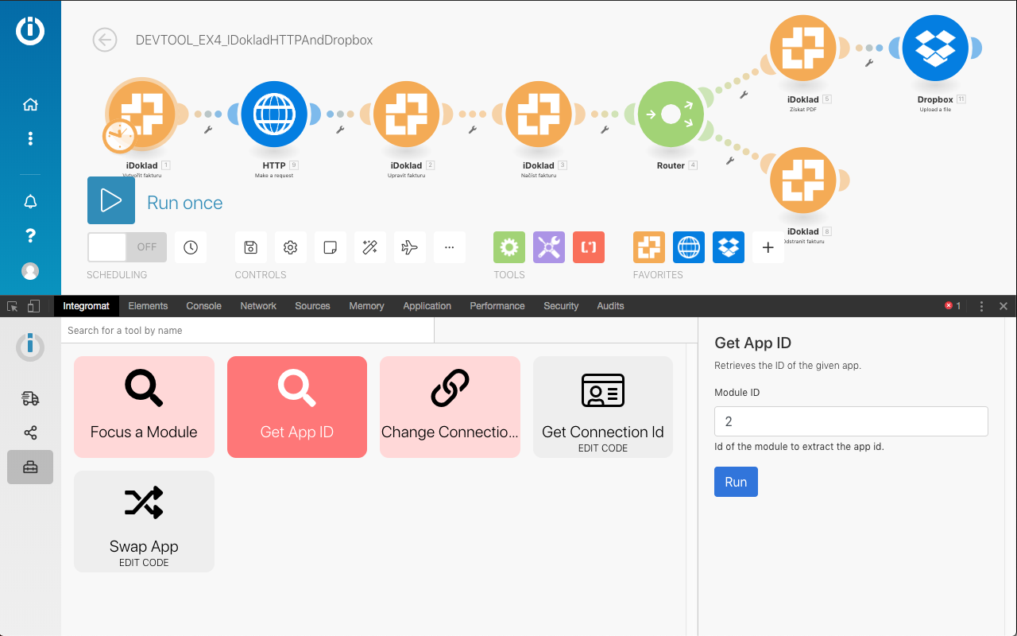Click wrench between iDoklad 1 and HTTP
The width and height of the screenshot is (1017, 636).
(208, 129)
